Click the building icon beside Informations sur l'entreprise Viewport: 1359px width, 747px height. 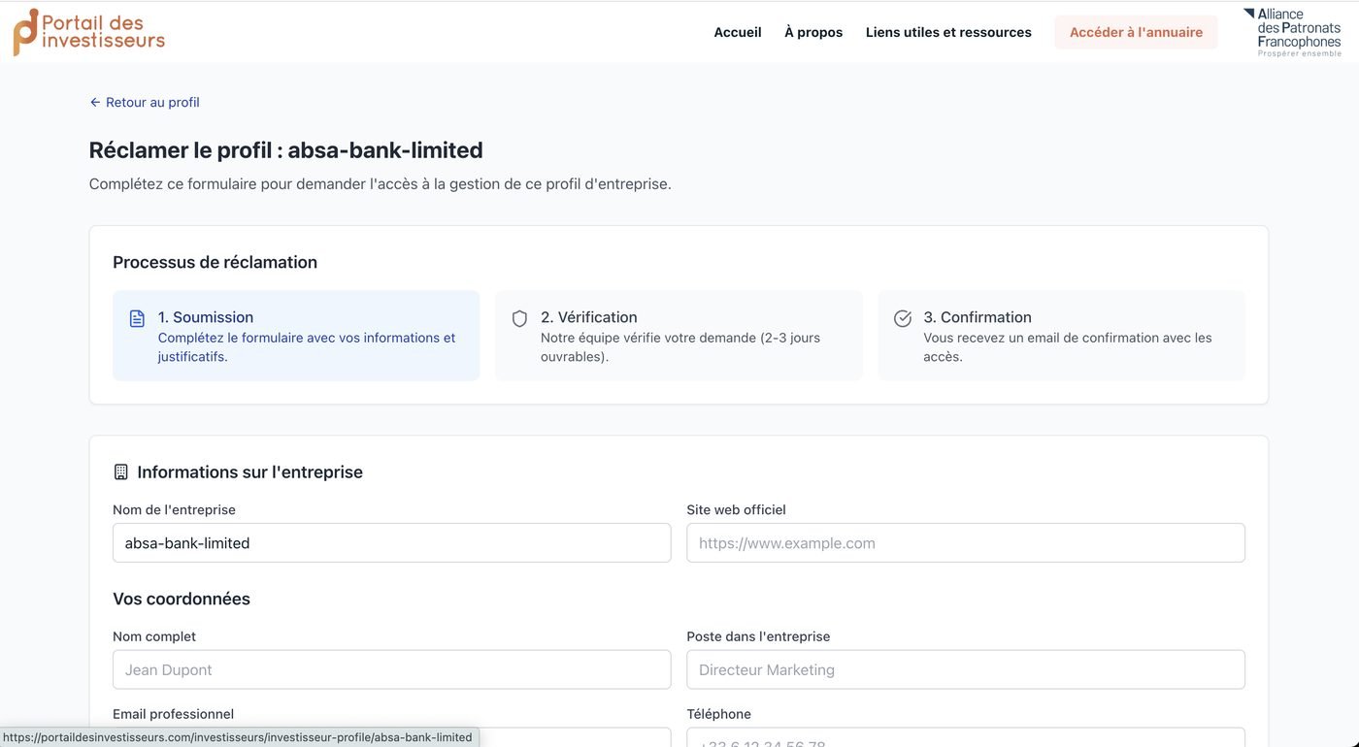tap(121, 472)
